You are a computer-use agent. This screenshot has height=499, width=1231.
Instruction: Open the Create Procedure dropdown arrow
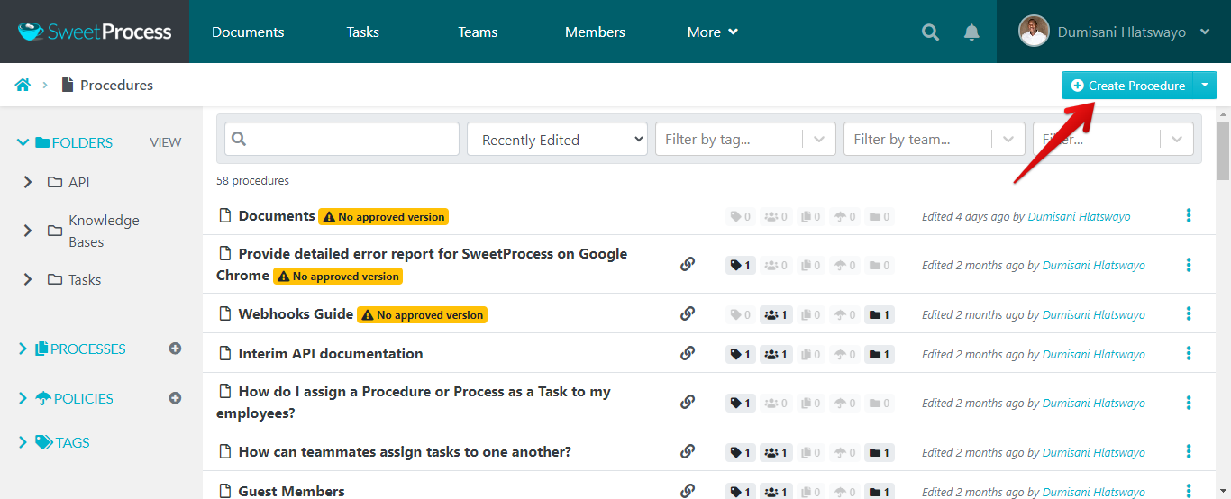click(1205, 86)
